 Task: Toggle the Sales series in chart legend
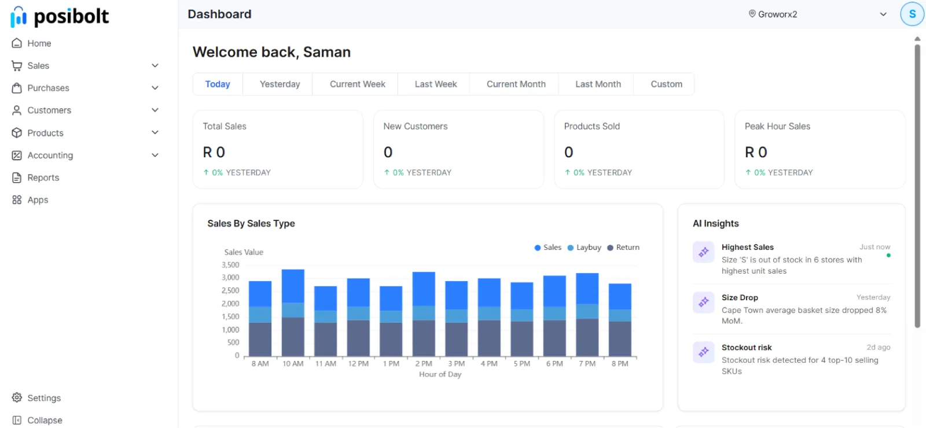[547, 248]
